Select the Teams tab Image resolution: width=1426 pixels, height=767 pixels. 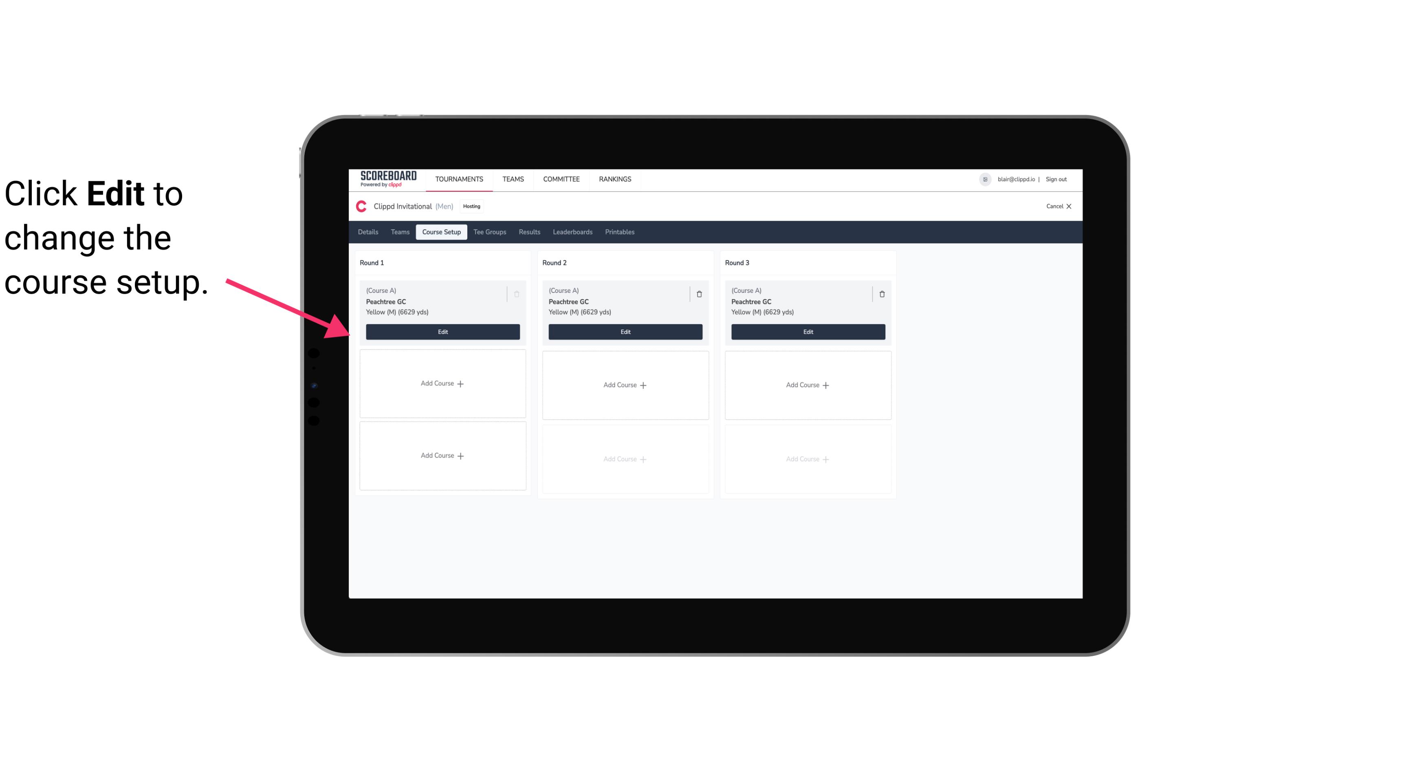pos(398,231)
